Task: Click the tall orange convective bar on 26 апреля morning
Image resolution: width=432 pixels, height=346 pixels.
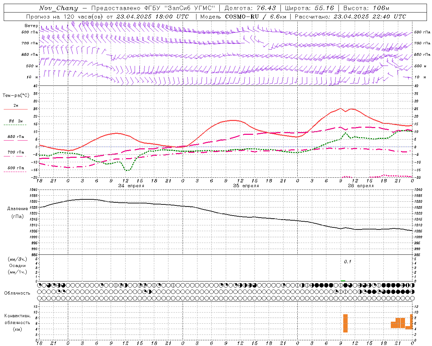Action: pyautogui.click(x=345, y=323)
